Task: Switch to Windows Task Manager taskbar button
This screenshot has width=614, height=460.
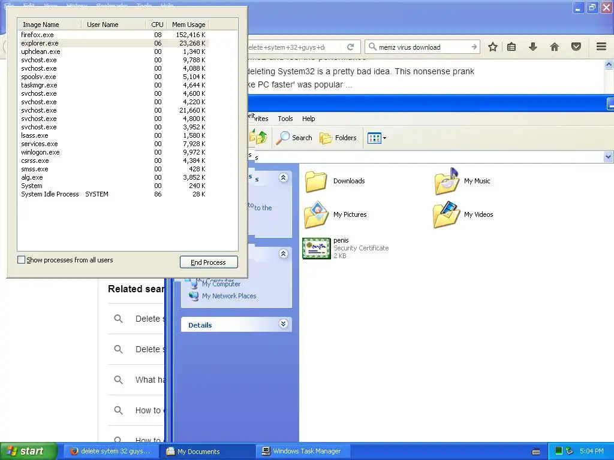Action: click(303, 451)
